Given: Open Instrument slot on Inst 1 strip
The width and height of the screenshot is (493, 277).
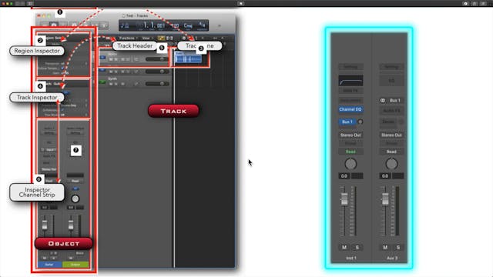Looking at the screenshot, I should (350, 100).
